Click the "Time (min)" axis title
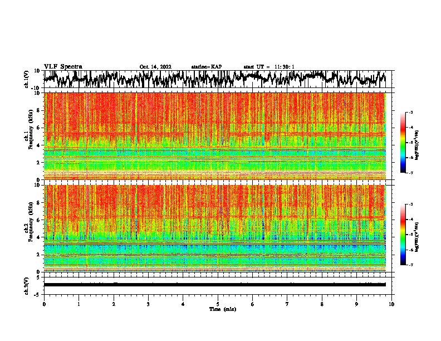441x341 pixels. tap(223, 309)
